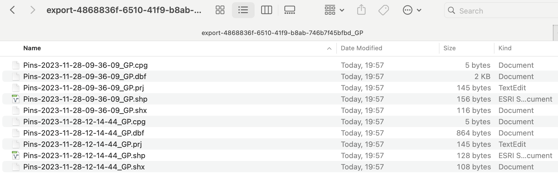Go forward with the right chevron
This screenshot has height=179, width=558.
tap(33, 10)
